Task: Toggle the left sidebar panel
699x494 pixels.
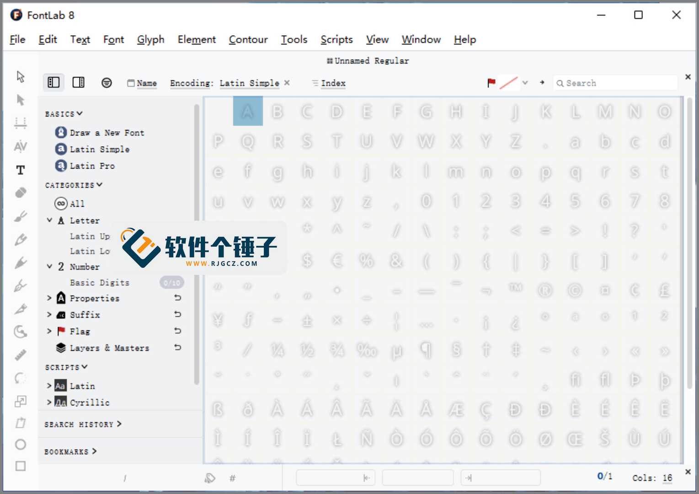Action: click(53, 82)
